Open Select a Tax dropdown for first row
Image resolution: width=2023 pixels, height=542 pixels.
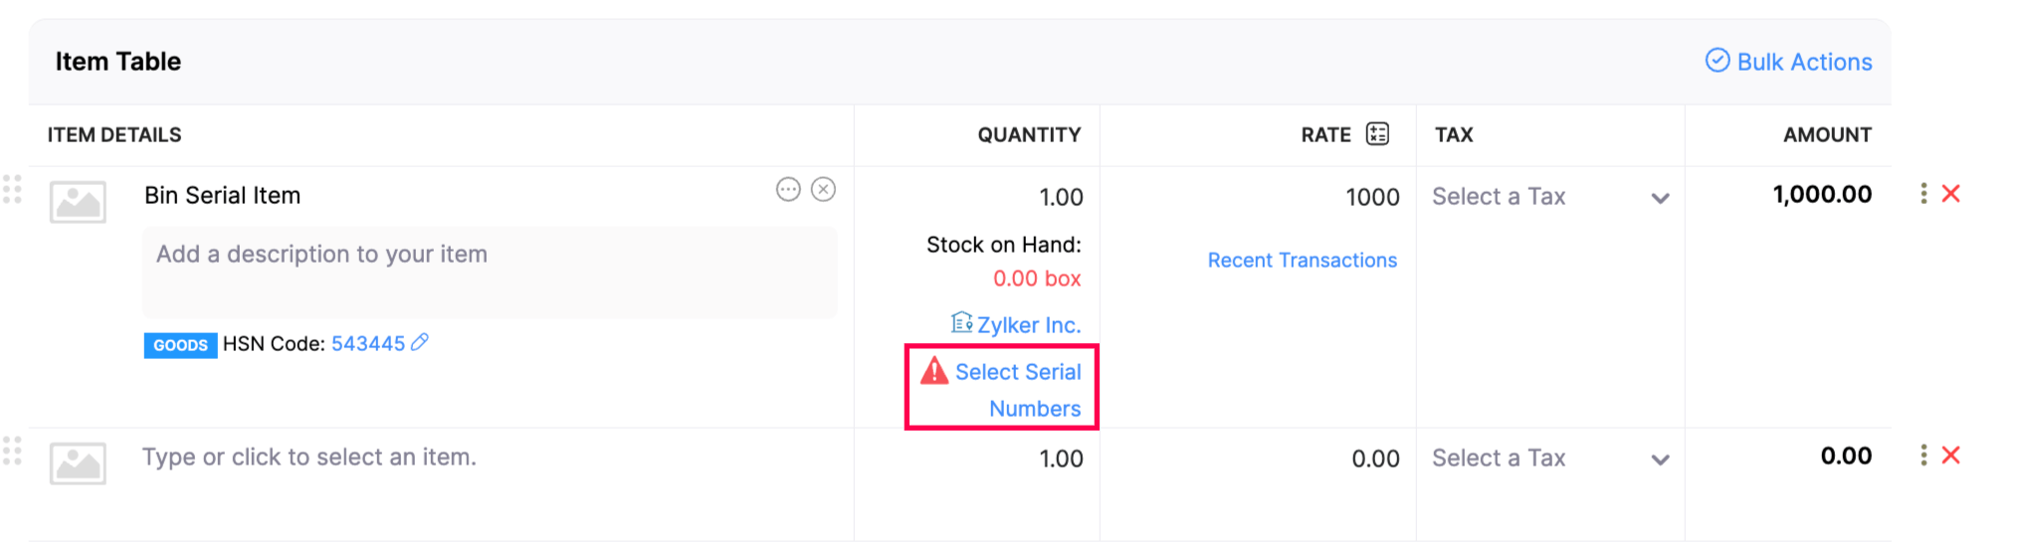pos(1549,197)
